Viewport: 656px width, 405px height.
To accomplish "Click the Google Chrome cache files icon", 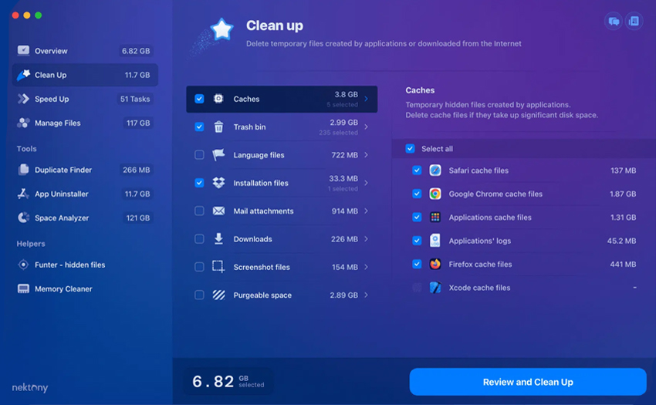I will pyautogui.click(x=435, y=194).
